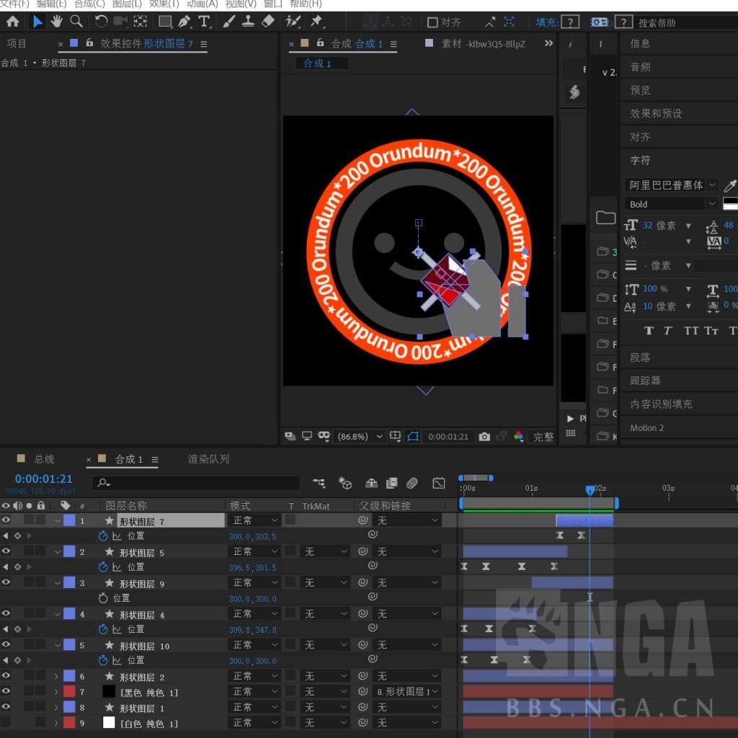Click the Home icon in the toolbar

click(x=13, y=22)
